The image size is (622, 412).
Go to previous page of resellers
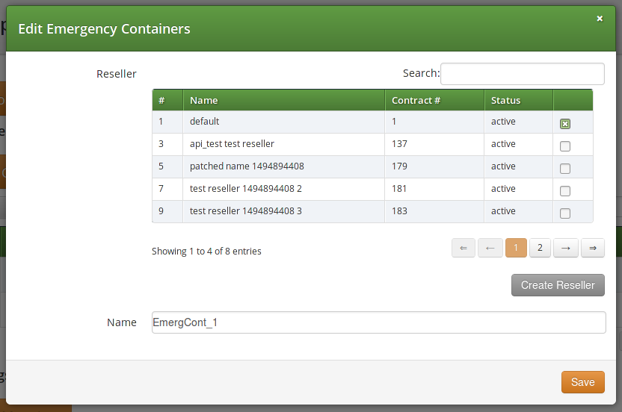[490, 248]
